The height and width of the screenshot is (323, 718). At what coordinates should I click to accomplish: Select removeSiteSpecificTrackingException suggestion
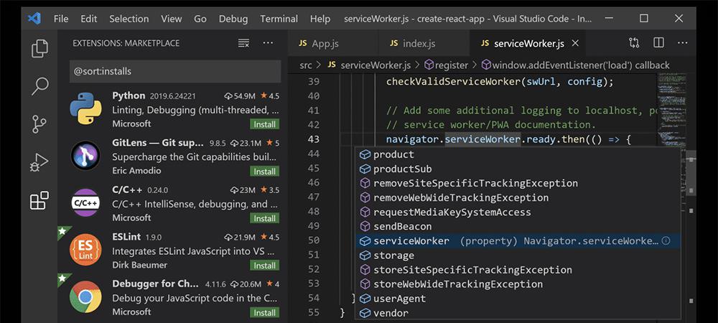pyautogui.click(x=518, y=183)
